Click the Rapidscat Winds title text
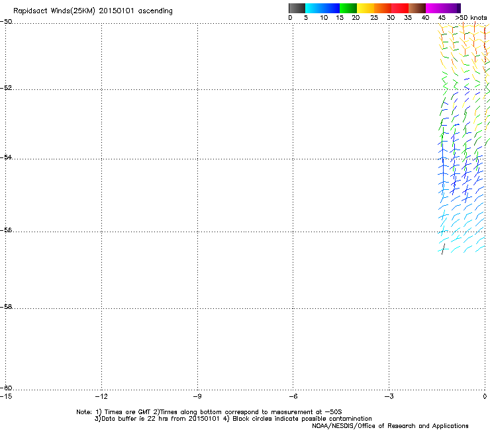 [93, 11]
